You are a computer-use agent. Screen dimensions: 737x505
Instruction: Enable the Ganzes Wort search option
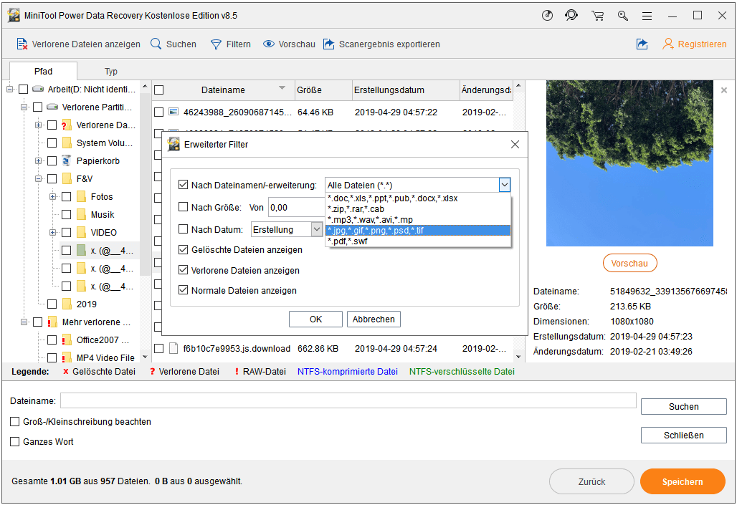click(15, 441)
